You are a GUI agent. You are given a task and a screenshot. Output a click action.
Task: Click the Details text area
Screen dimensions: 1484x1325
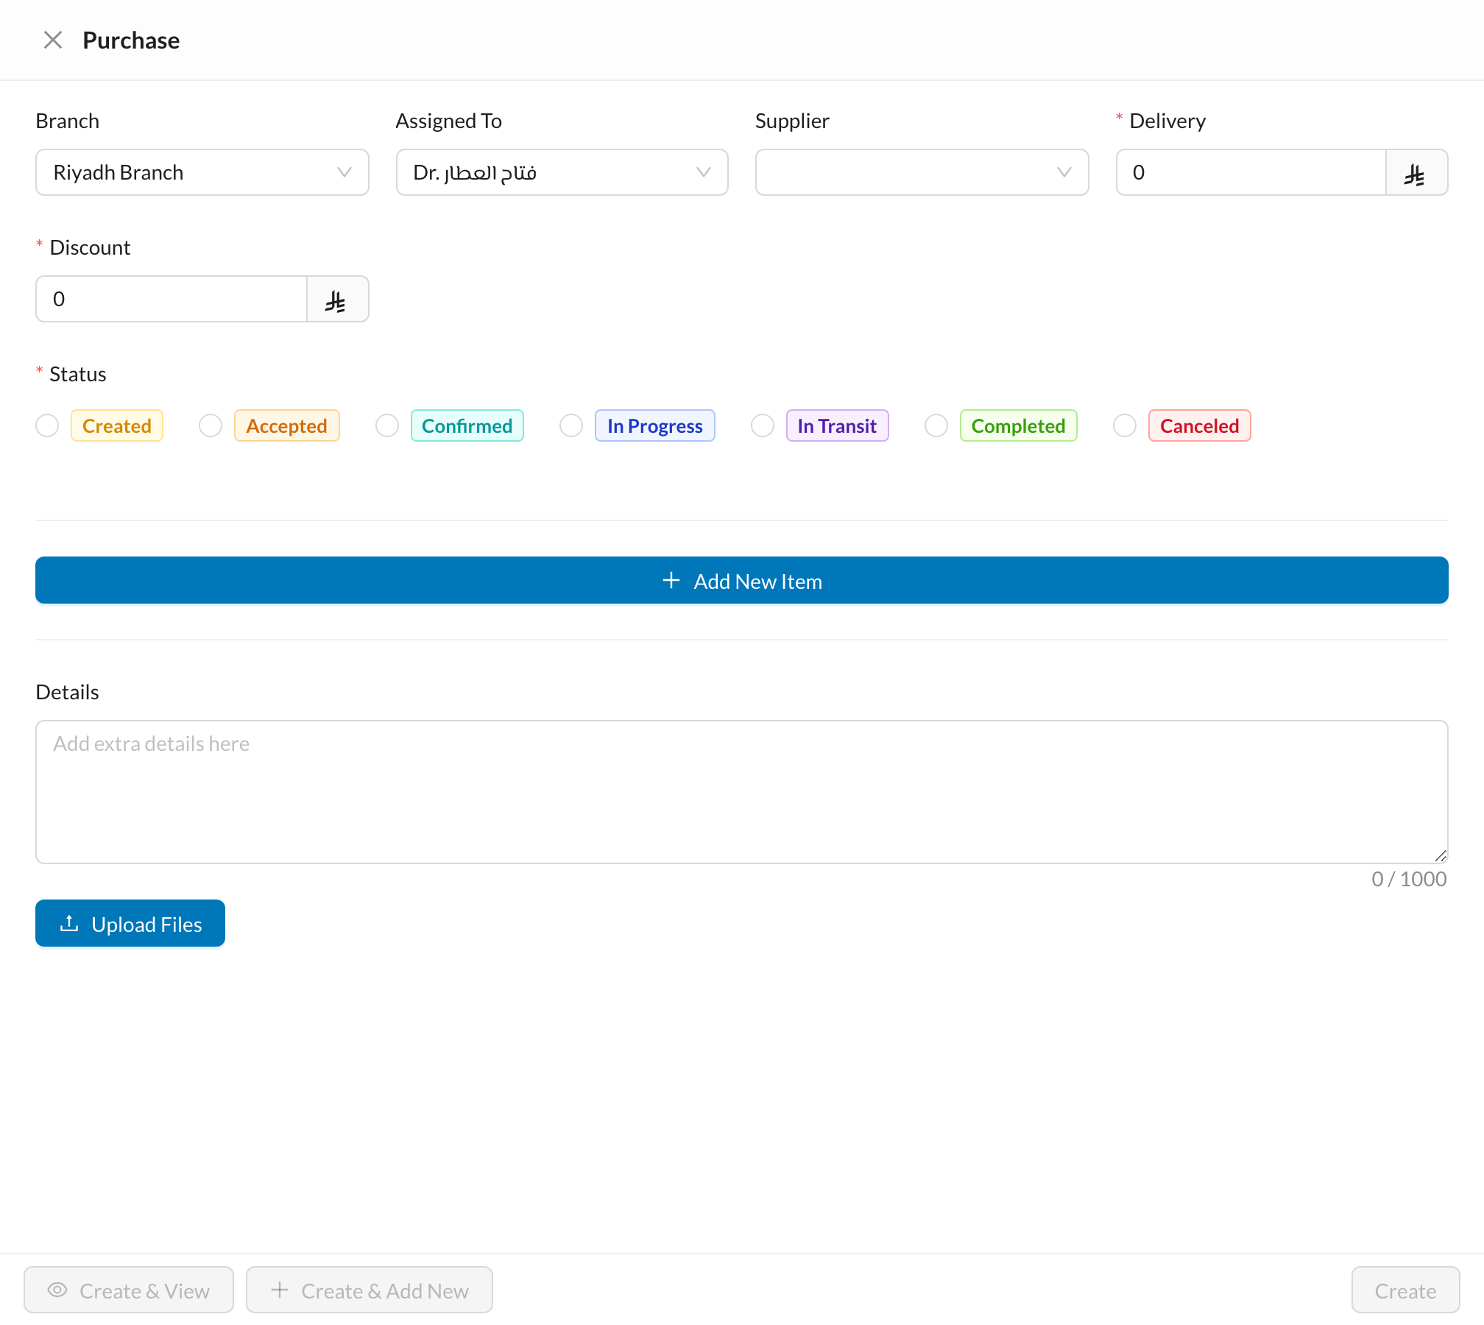coord(742,792)
